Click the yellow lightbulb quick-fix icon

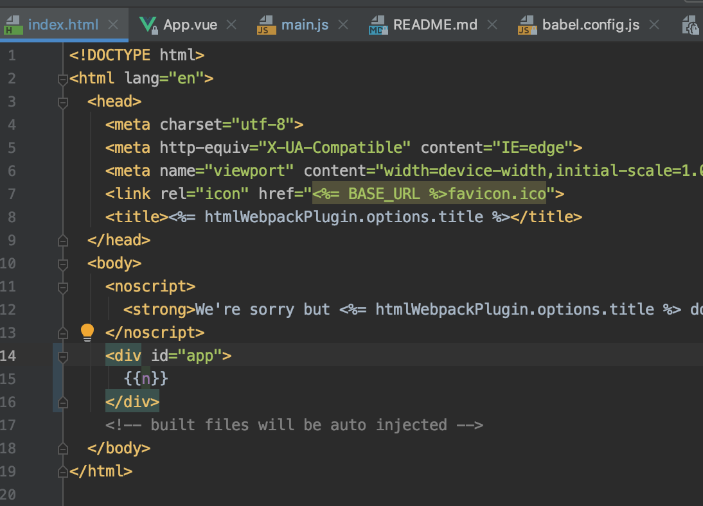coord(87,333)
